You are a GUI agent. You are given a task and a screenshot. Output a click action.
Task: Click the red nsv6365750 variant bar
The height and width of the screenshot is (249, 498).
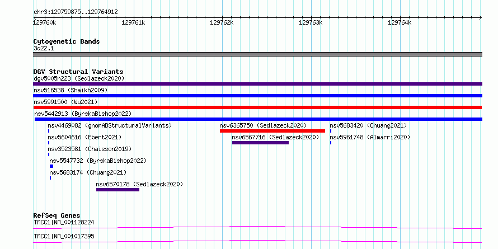[273, 131]
